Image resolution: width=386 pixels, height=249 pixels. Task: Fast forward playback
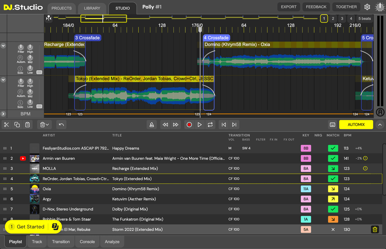(176, 125)
